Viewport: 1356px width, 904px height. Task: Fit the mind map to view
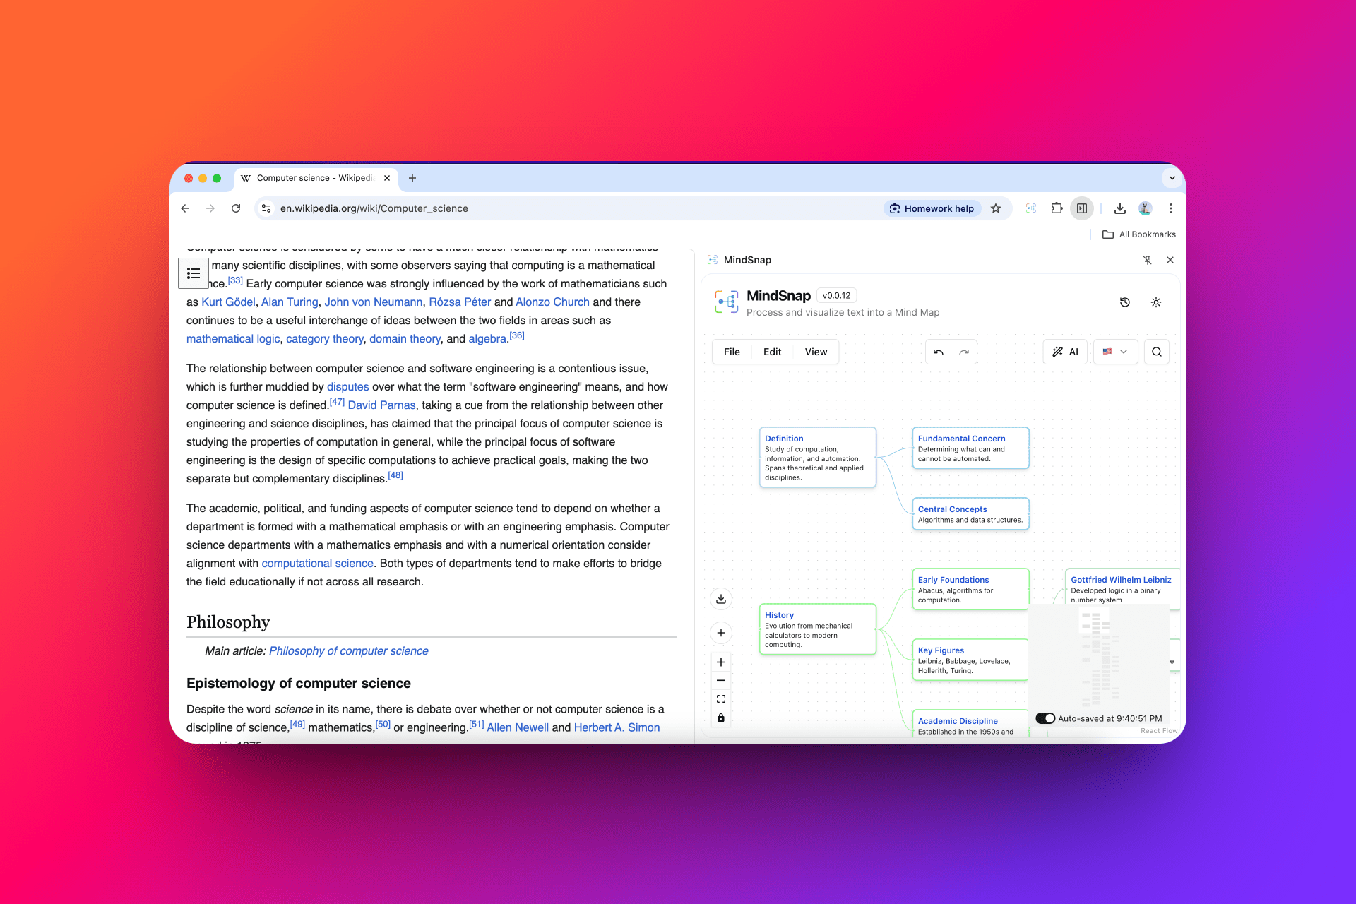[720, 698]
